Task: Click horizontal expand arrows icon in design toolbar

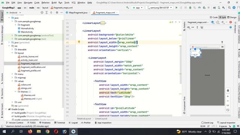Action: pos(193,27)
